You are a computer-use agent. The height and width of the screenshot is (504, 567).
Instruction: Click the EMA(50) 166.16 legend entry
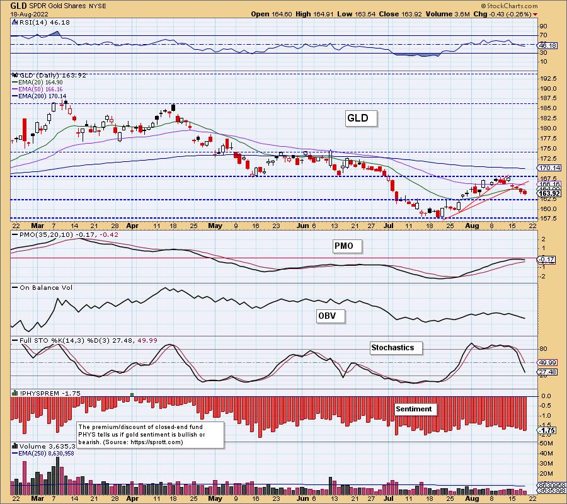[x=38, y=89]
